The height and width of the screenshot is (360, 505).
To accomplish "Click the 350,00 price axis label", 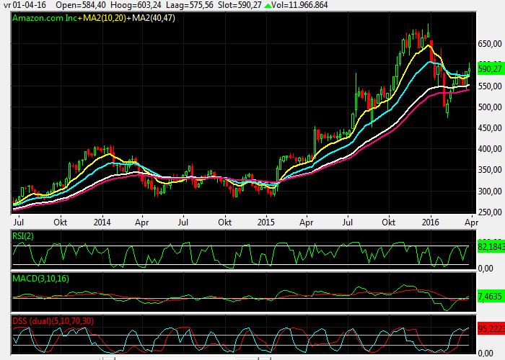I will coord(490,170).
